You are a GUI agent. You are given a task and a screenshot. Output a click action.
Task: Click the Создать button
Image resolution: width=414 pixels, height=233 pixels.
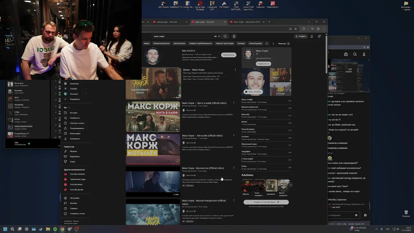coord(300,36)
